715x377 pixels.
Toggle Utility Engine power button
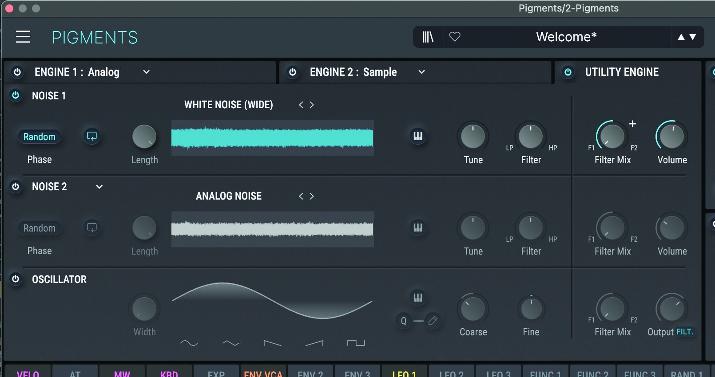(568, 72)
